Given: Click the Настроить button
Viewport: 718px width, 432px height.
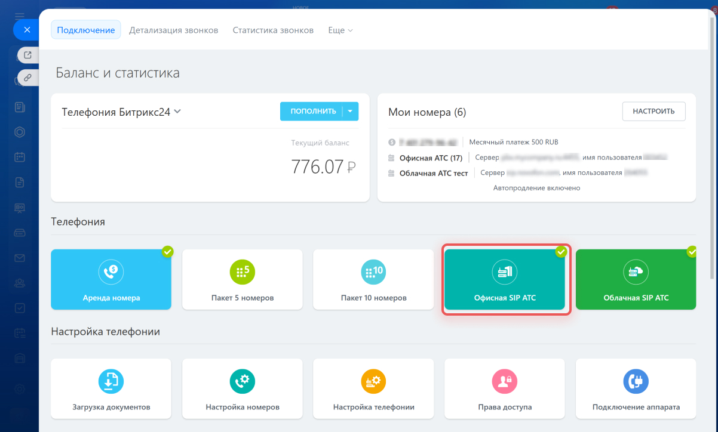Looking at the screenshot, I should 653,111.
